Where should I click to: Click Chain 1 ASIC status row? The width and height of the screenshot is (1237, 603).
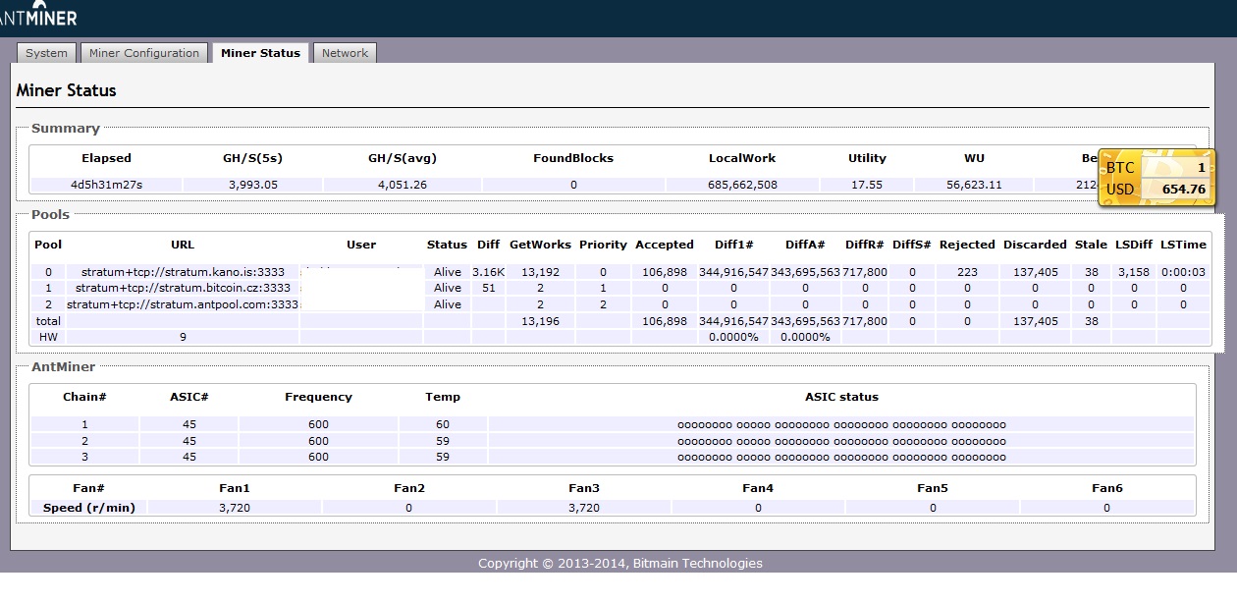click(840, 425)
